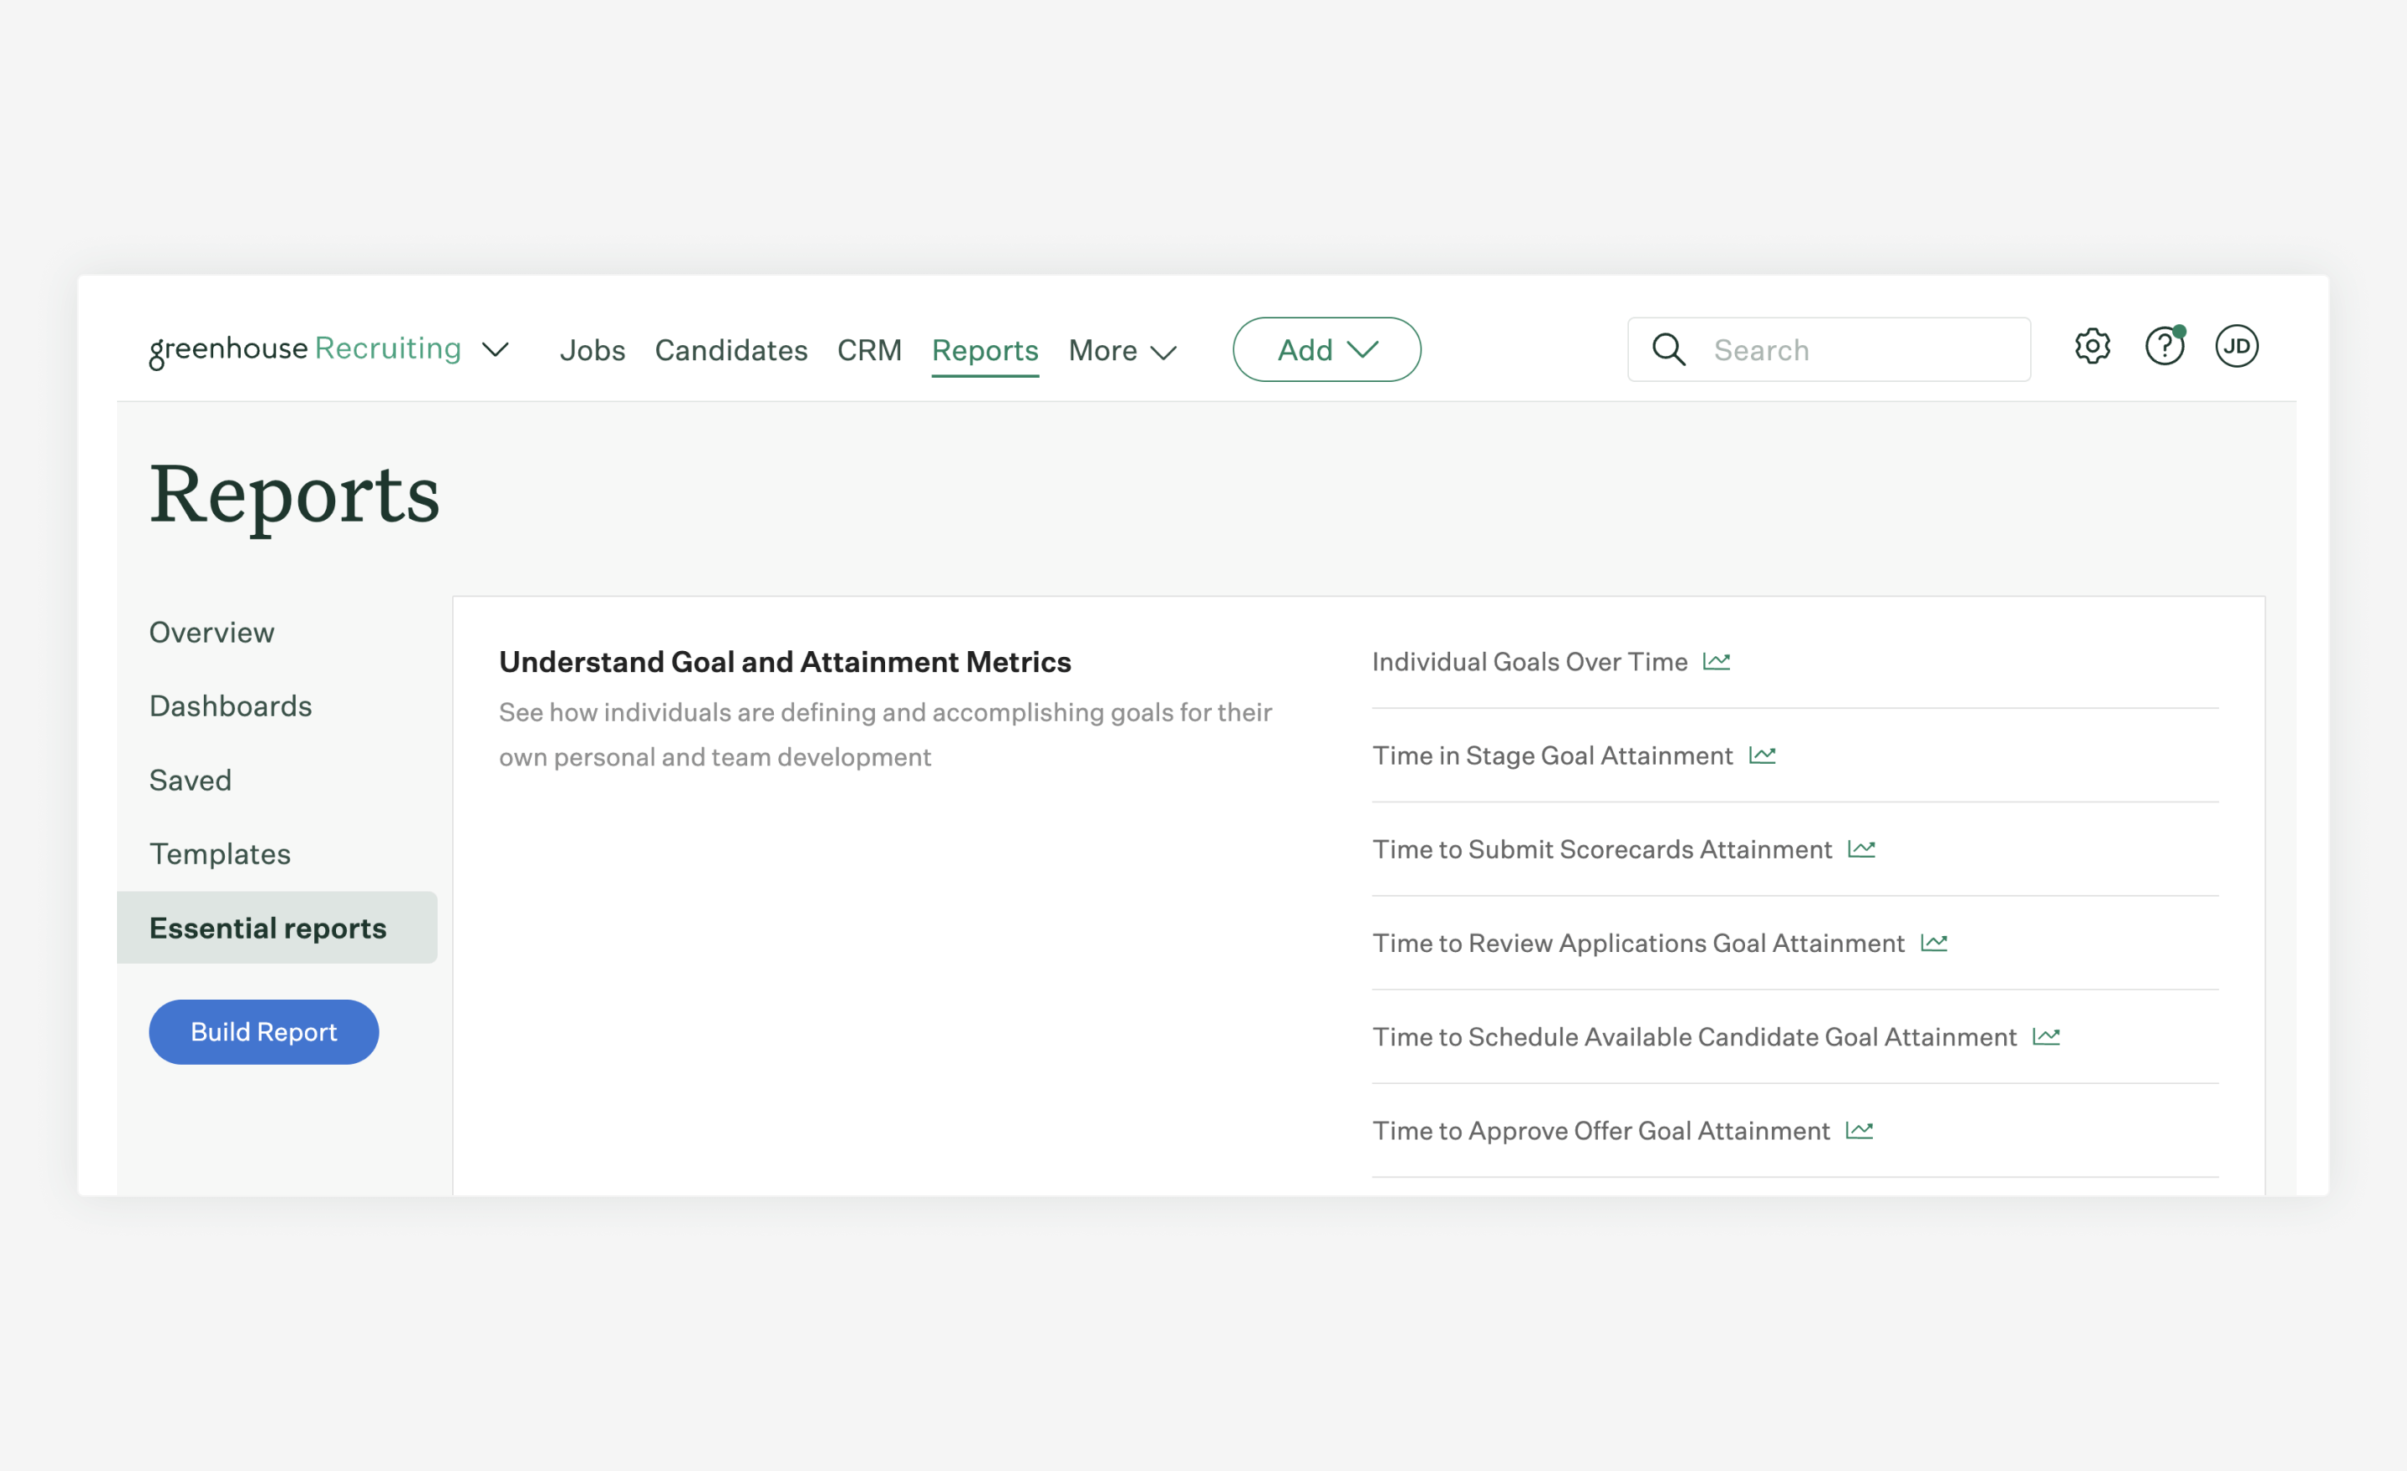Click the Build Report button

262,1031
